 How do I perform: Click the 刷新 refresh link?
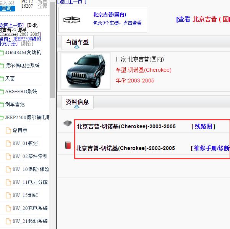coord(27,44)
